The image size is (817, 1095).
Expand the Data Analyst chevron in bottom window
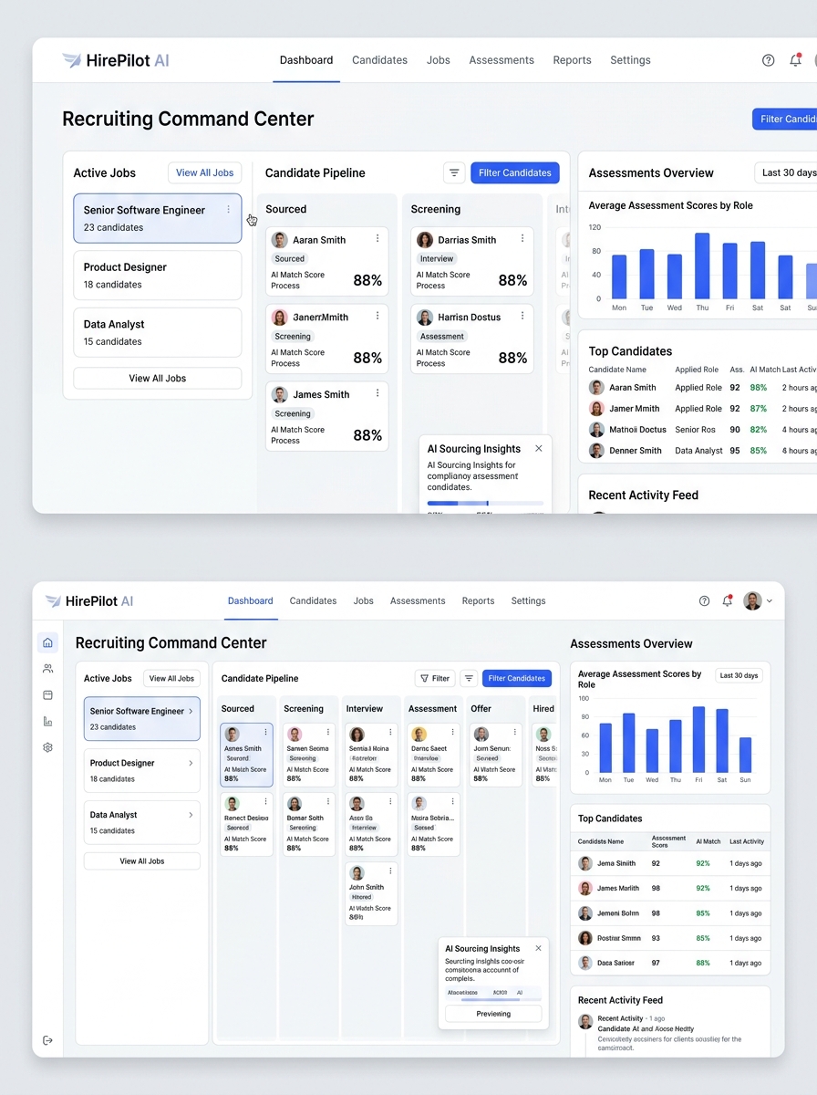pos(191,815)
